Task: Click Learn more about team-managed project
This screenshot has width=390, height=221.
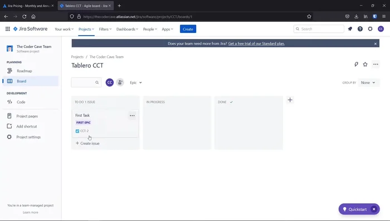Action: 30,212
